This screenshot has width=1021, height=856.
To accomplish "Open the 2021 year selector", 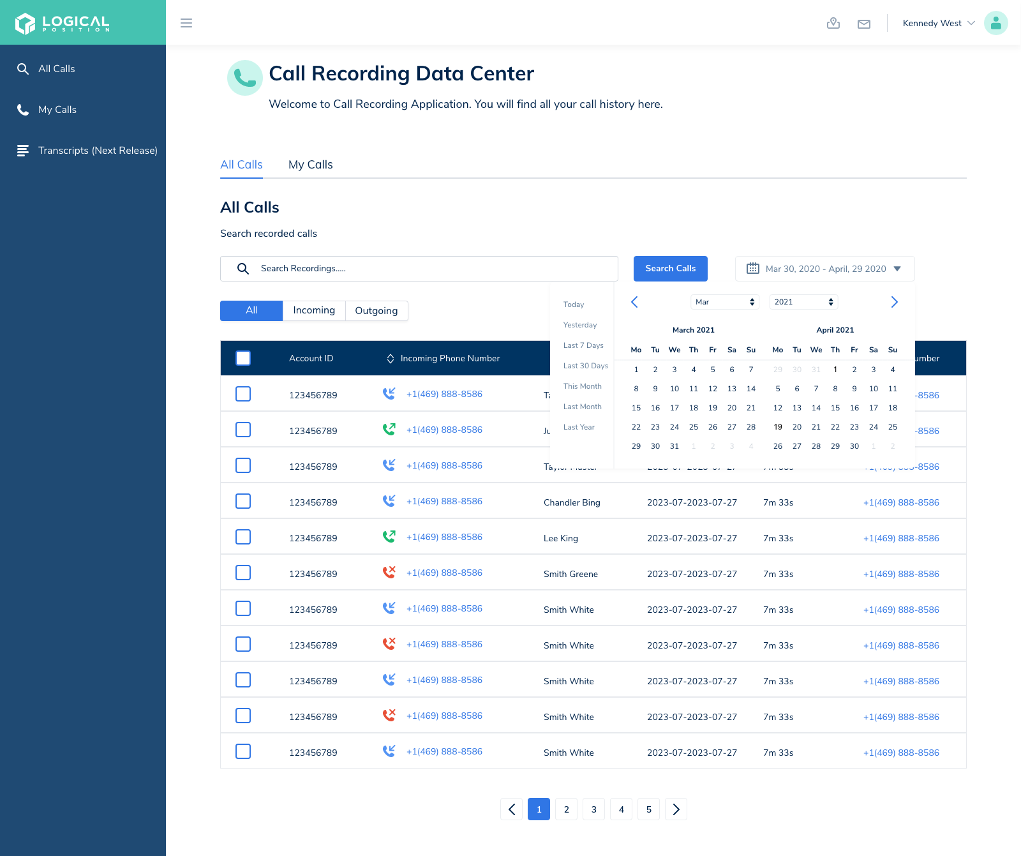I will (803, 302).
